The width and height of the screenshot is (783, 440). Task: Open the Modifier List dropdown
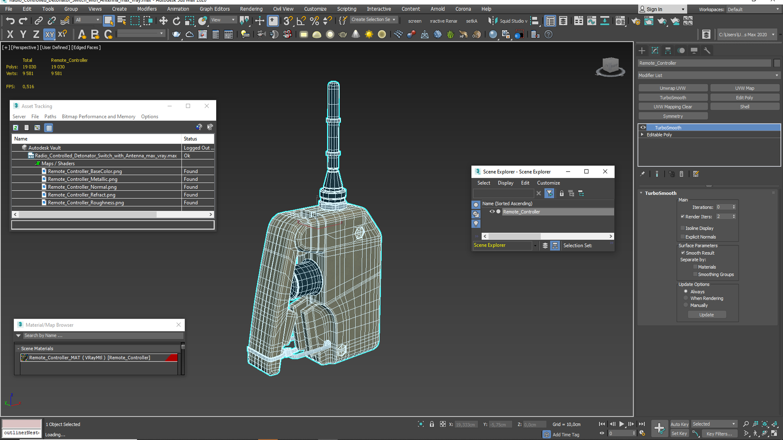708,75
